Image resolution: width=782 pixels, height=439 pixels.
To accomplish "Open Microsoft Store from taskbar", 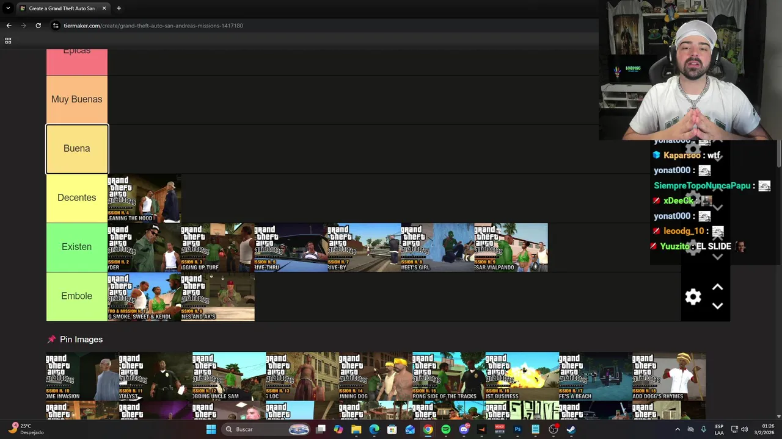I will (x=392, y=429).
